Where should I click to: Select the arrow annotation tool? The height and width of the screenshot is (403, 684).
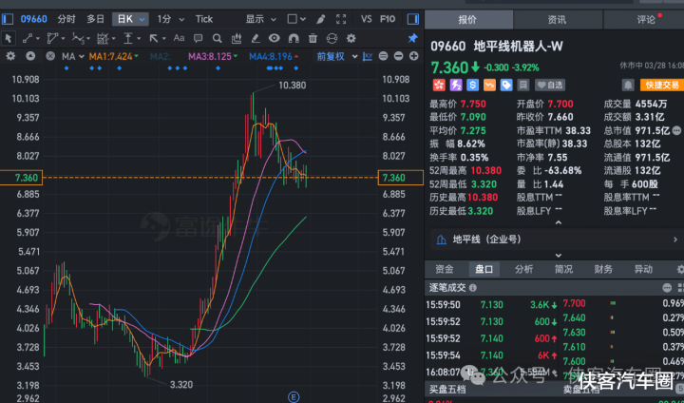click(x=154, y=38)
